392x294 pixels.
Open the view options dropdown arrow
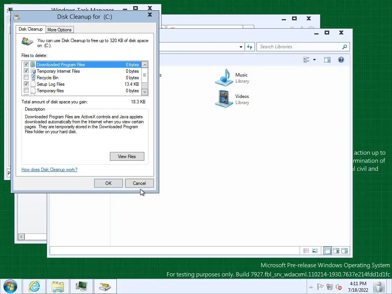[x=315, y=60]
